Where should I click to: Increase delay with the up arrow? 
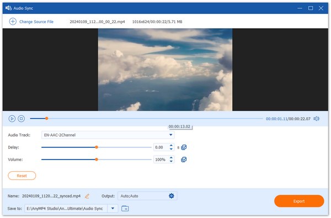171,145
